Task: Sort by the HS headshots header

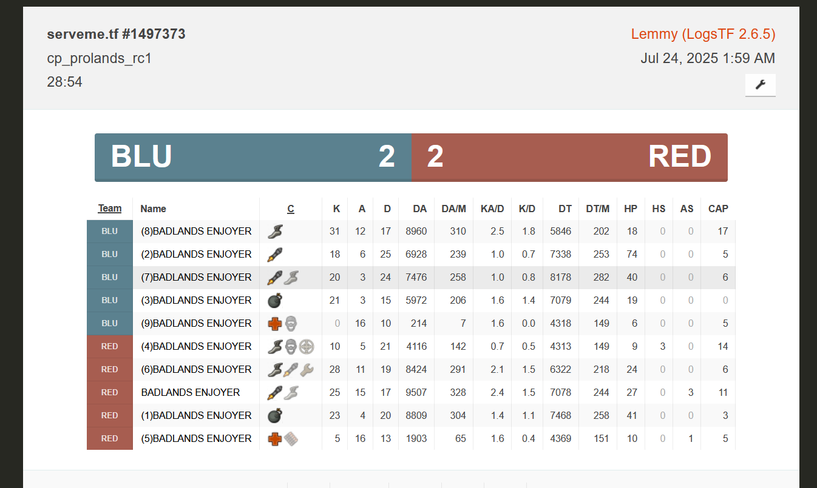Action: click(x=659, y=209)
